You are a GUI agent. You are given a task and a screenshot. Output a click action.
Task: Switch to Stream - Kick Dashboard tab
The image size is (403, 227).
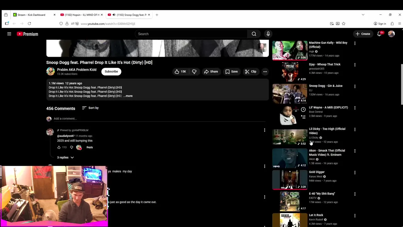coord(31,15)
